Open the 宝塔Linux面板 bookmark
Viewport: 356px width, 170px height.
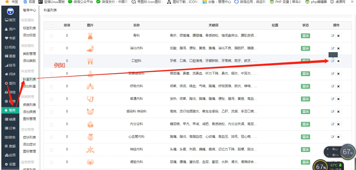pos(52,2)
